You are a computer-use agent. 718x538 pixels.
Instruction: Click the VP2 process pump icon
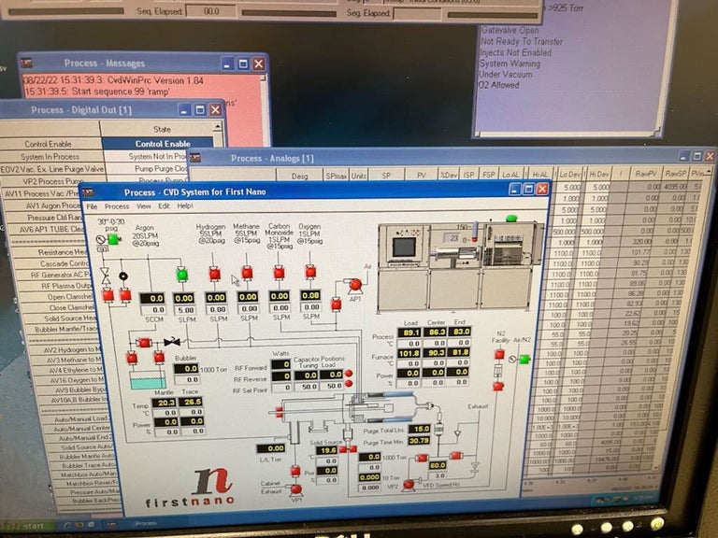pos(409,484)
